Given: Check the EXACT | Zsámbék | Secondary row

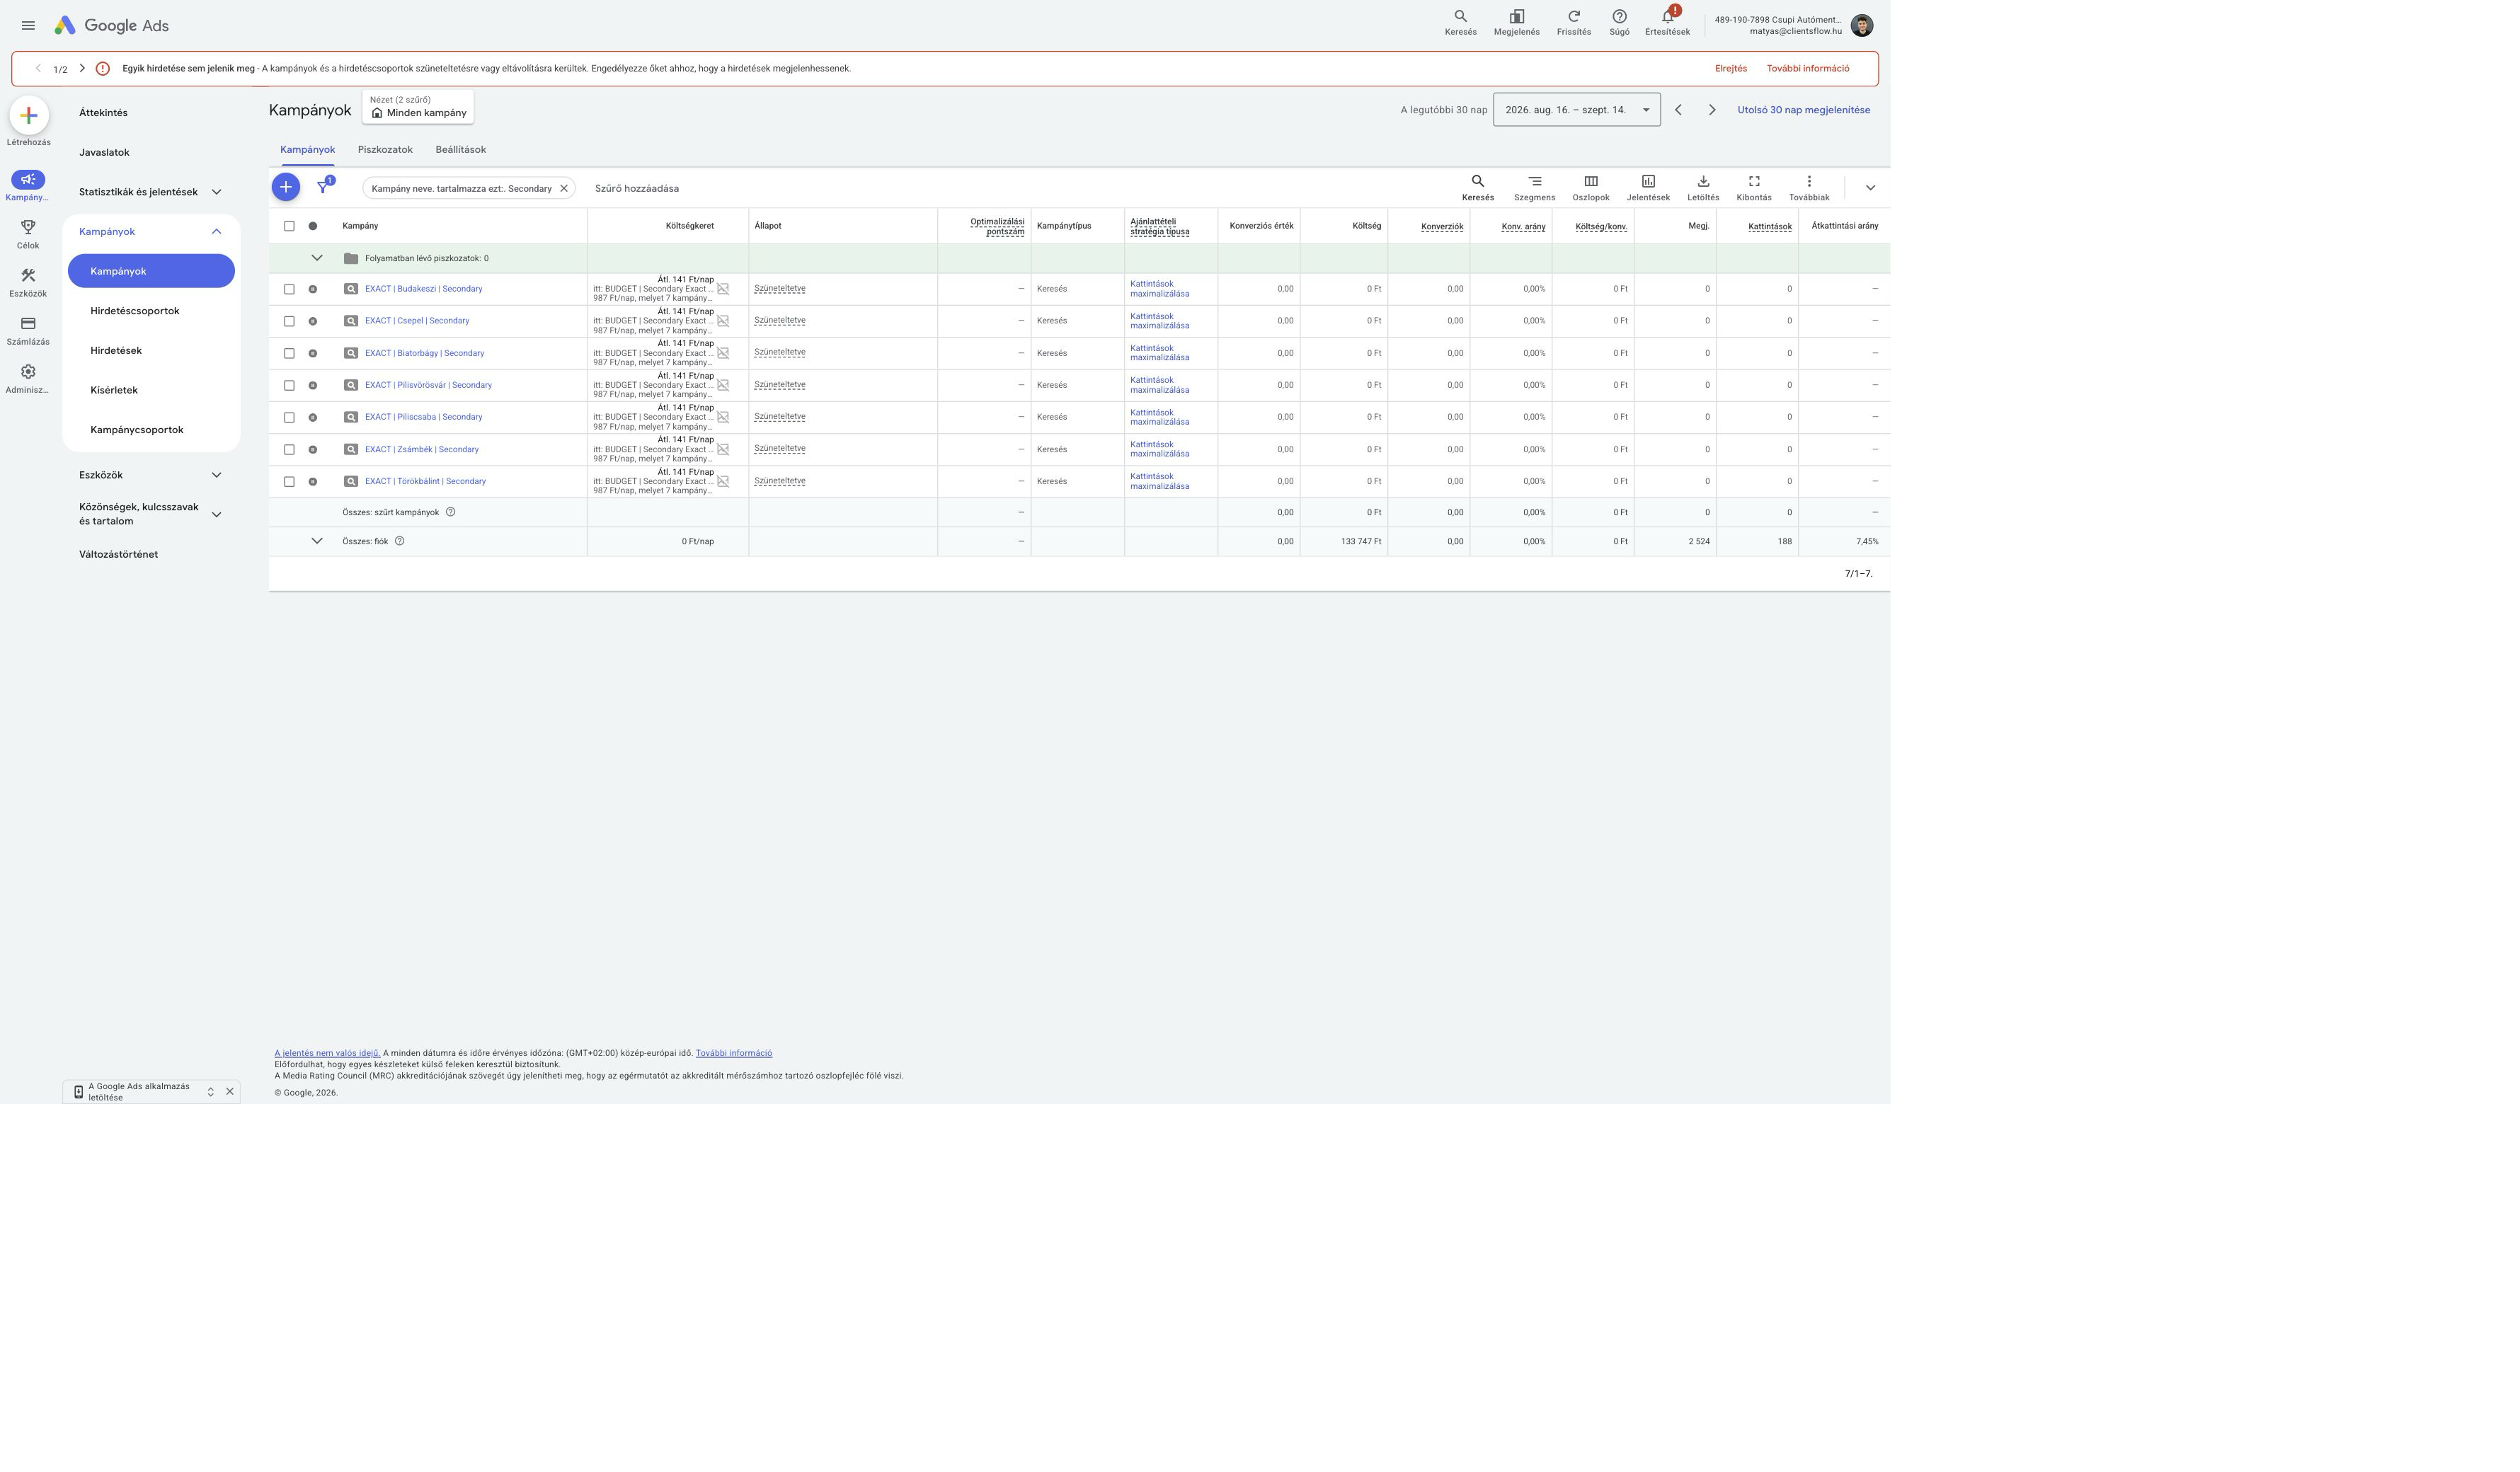Looking at the screenshot, I should pos(289,449).
